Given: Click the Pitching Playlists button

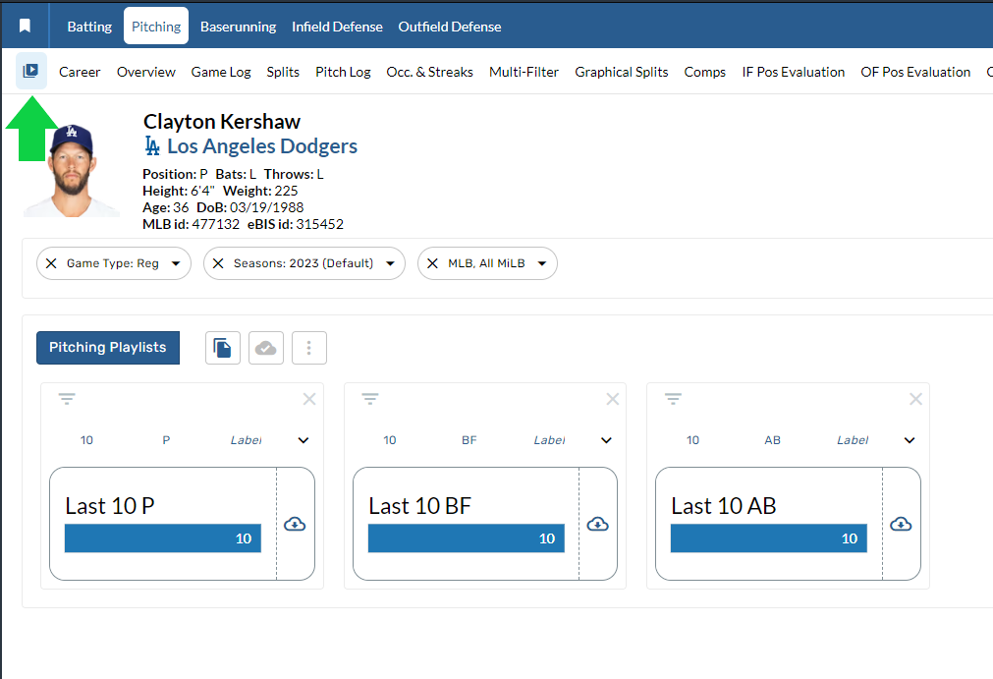Looking at the screenshot, I should point(108,348).
